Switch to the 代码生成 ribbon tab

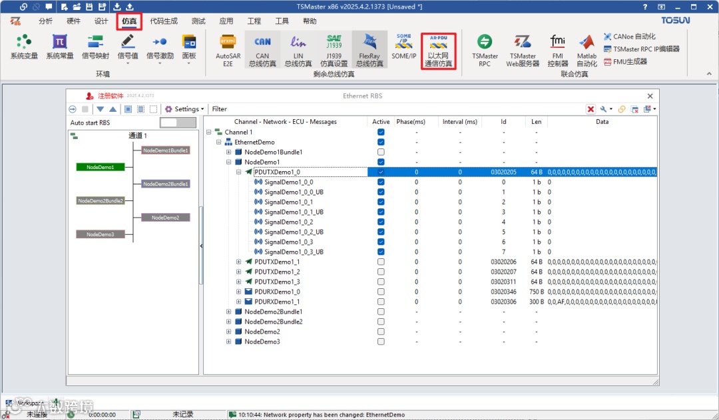[164, 21]
